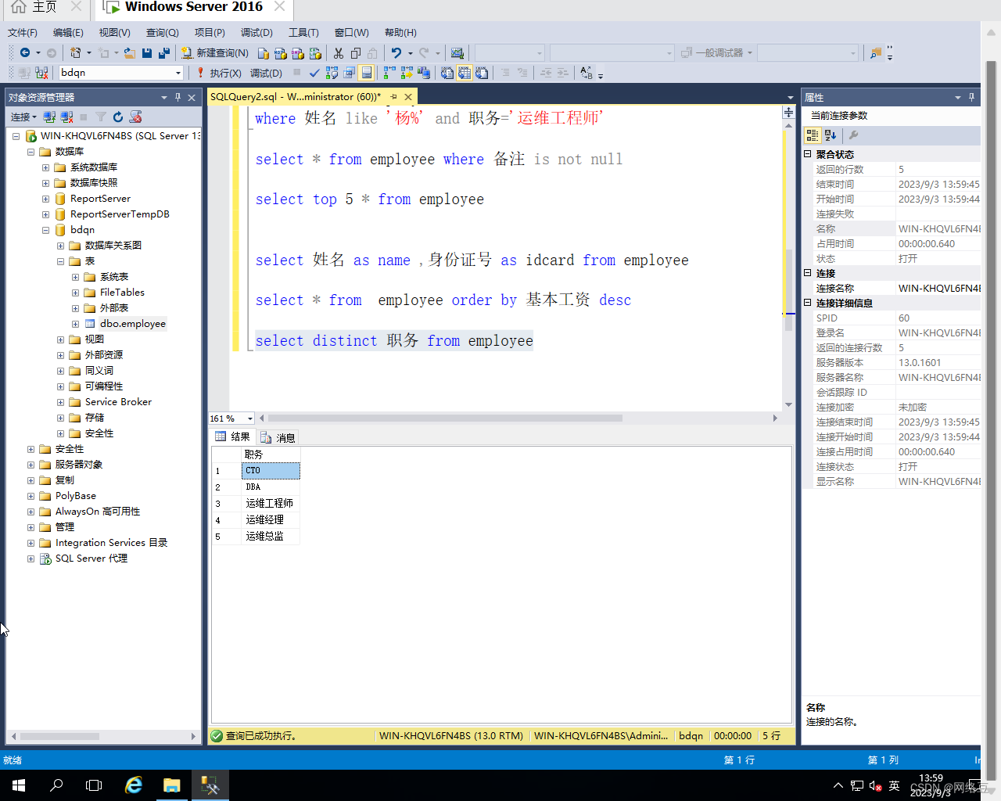Click the copy icon in toolbar
This screenshot has height=801, width=1001.
pyautogui.click(x=356, y=52)
